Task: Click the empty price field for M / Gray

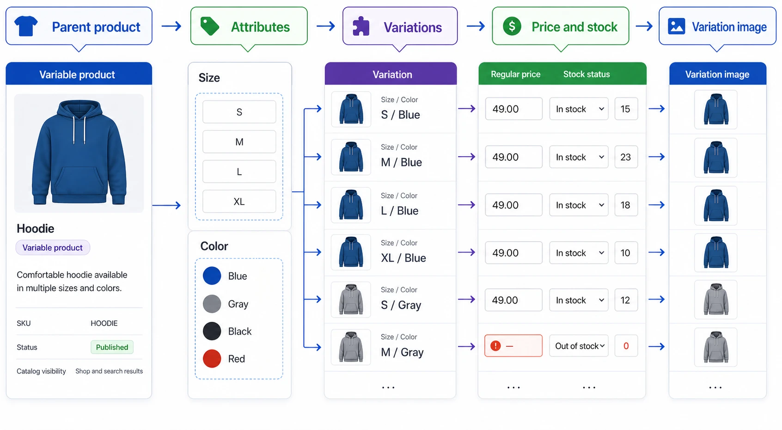Action: click(x=513, y=346)
